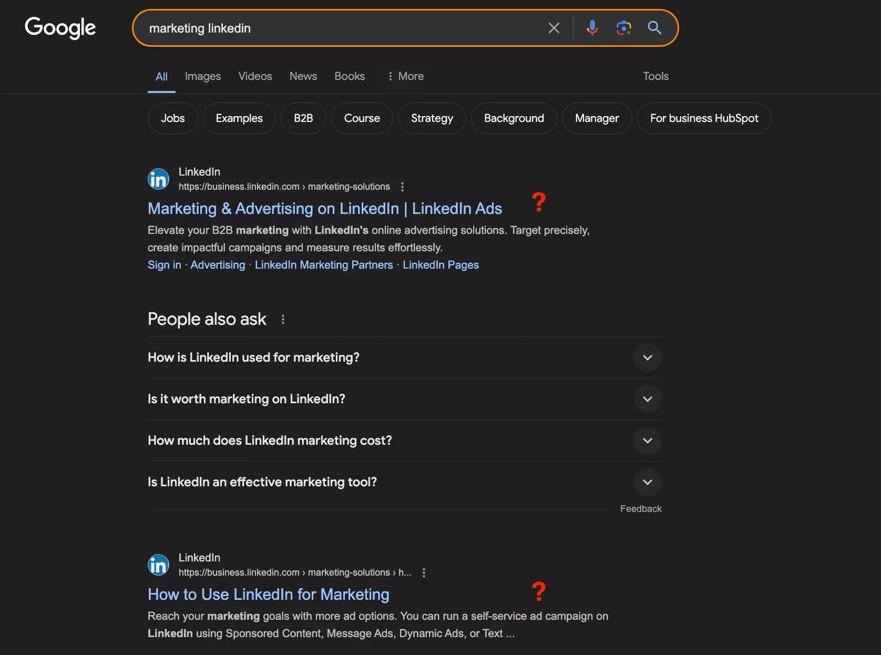Click the LinkedIn Marketing Partners sitelink
Viewport: 881px width, 655px height.
(x=324, y=265)
